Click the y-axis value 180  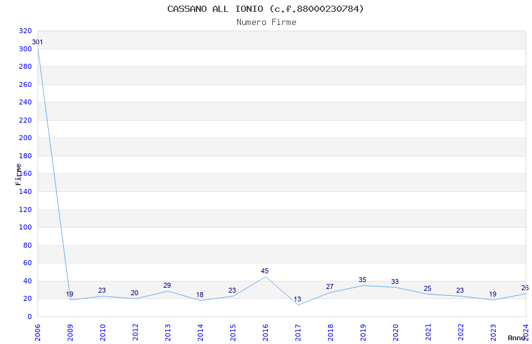coord(26,156)
